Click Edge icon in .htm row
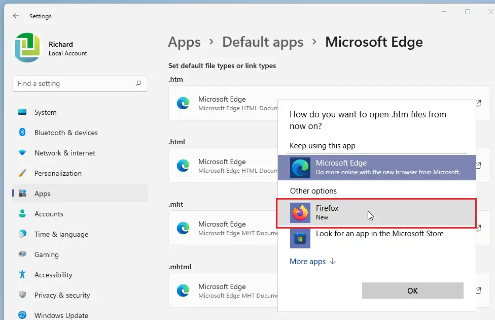The width and height of the screenshot is (495, 320). (x=183, y=103)
